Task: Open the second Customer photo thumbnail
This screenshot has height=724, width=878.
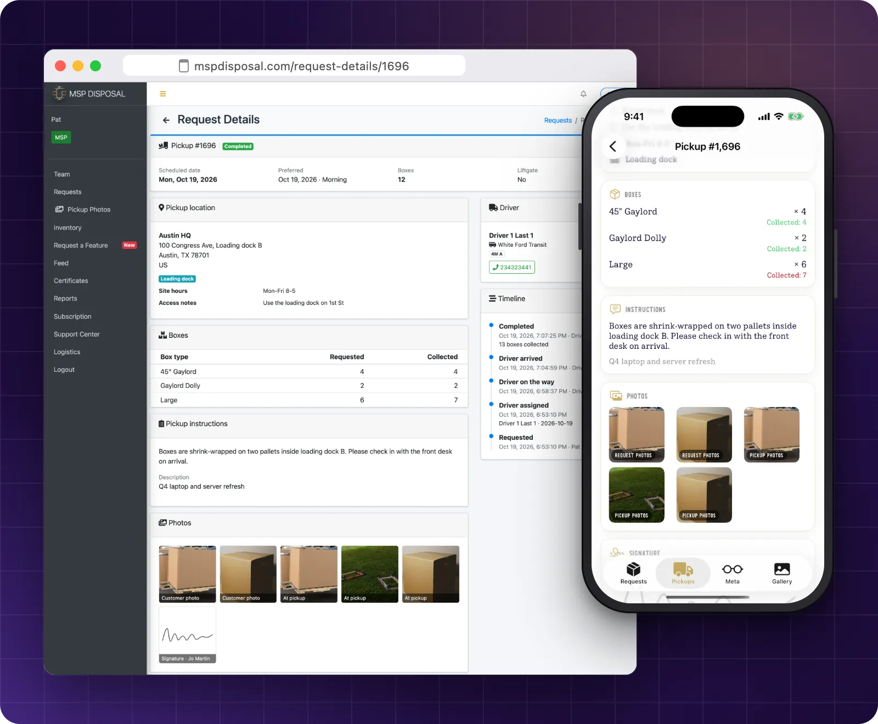Action: point(248,574)
